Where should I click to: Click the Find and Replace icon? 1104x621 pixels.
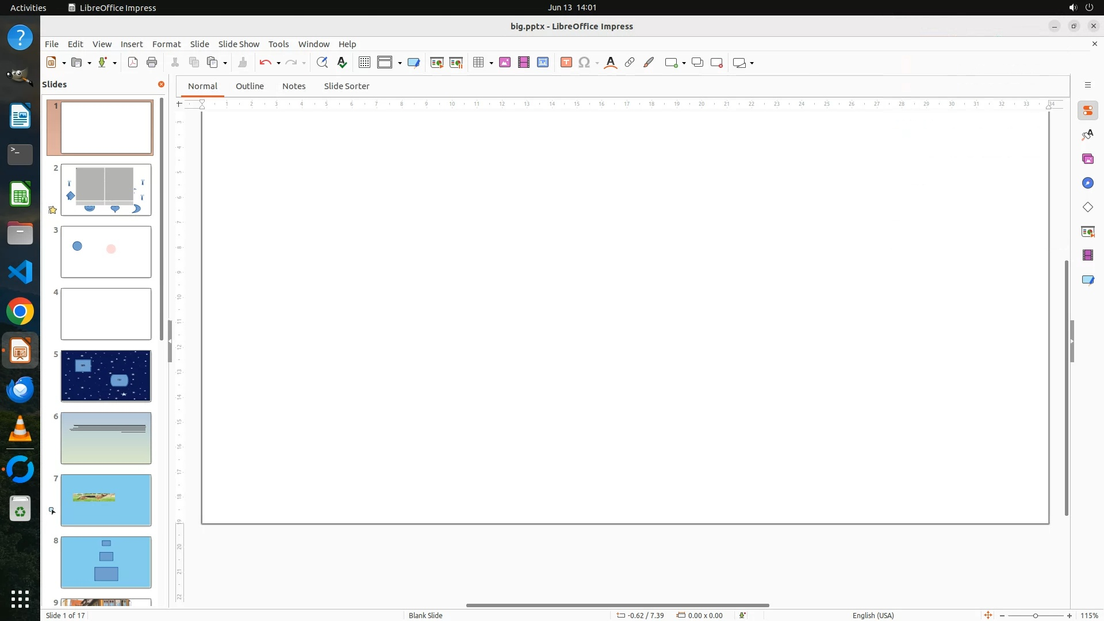[x=322, y=63]
